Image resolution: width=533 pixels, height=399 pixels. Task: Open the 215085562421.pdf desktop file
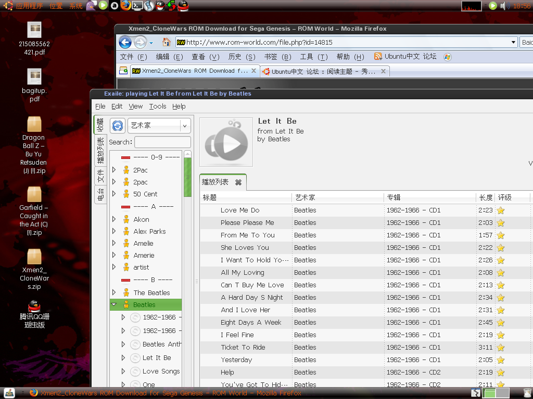coord(34,38)
